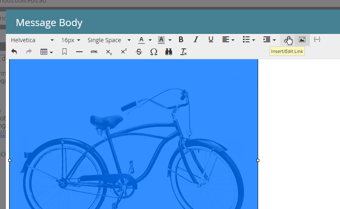Click the insert image icon
The image size is (340, 209).
pyautogui.click(x=302, y=40)
